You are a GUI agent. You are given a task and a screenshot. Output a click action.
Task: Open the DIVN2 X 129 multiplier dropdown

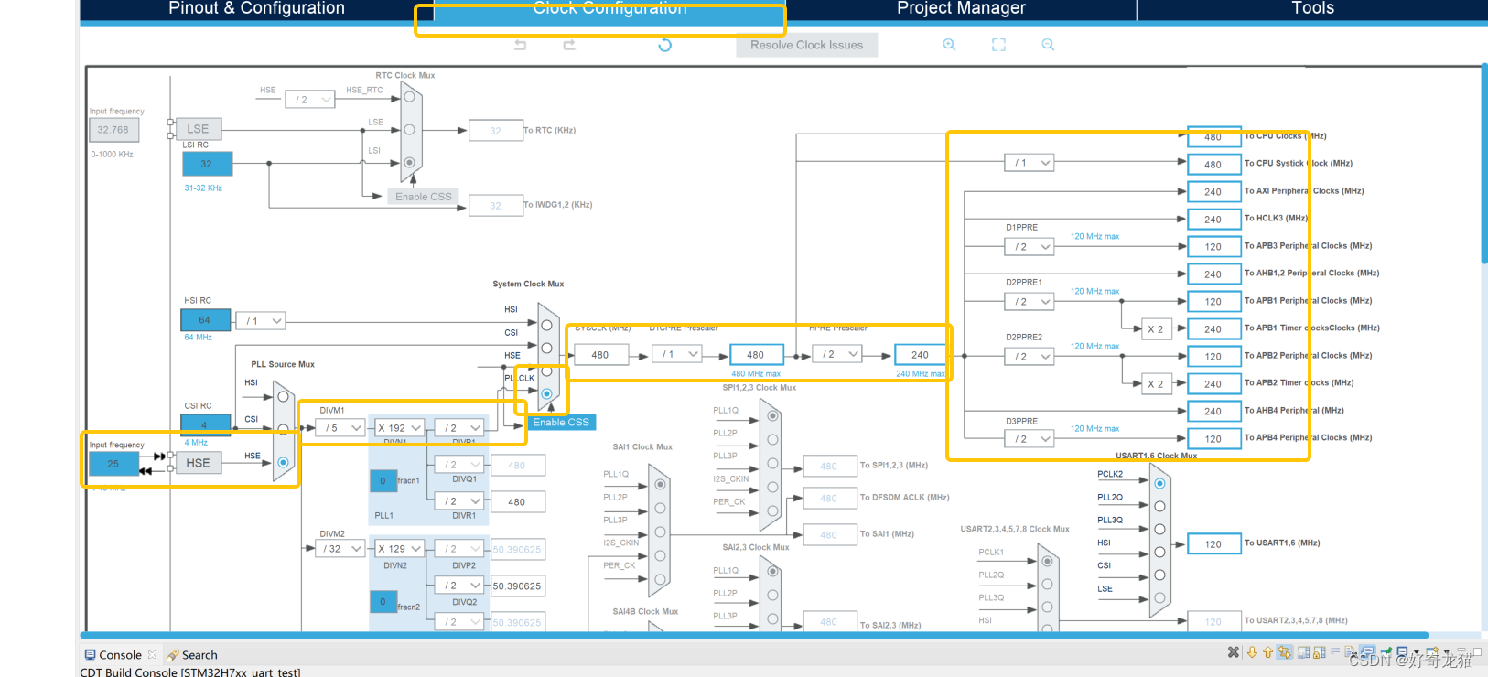399,549
